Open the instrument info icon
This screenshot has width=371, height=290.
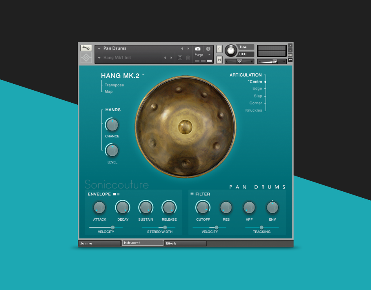[208, 49]
